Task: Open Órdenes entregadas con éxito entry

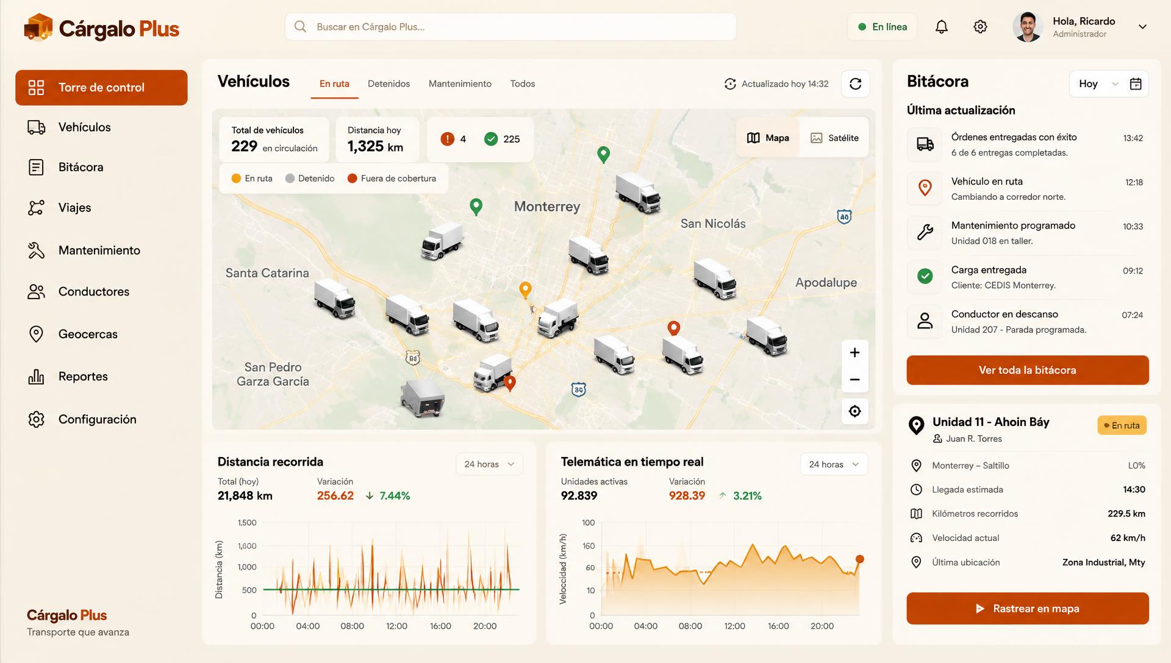Action: (1027, 144)
